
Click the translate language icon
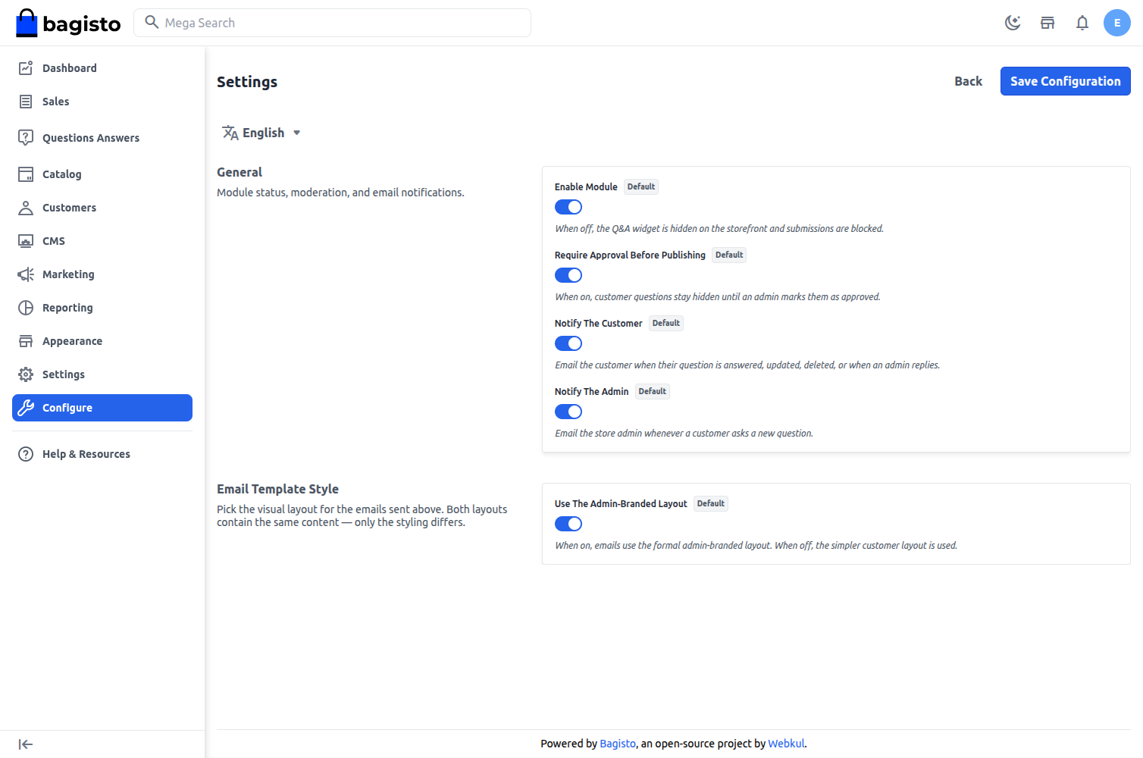230,133
